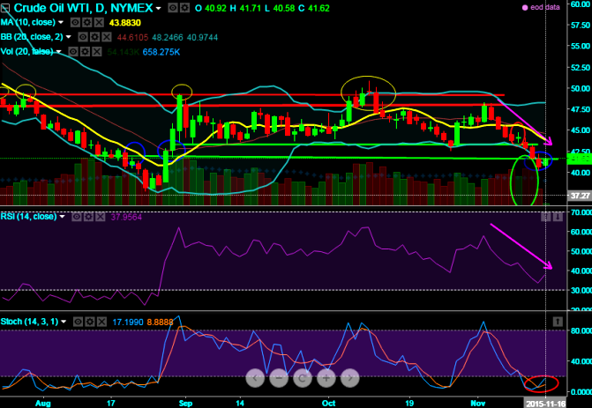Click the 50.00 level on price axis
Image resolution: width=592 pixels, height=408 pixels.
point(581,88)
